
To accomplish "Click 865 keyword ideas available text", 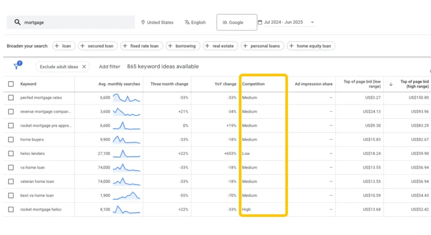I will [x=163, y=67].
